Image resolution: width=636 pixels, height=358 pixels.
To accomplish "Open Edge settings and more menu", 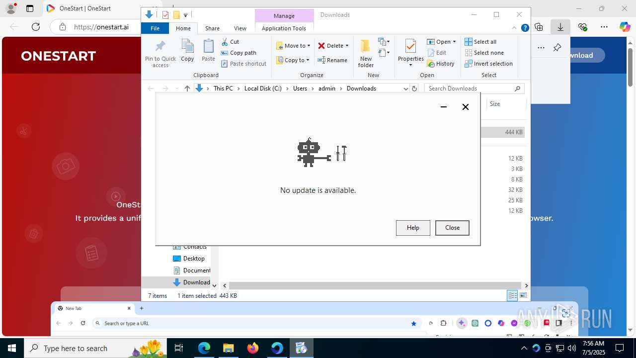I will 604,27.
